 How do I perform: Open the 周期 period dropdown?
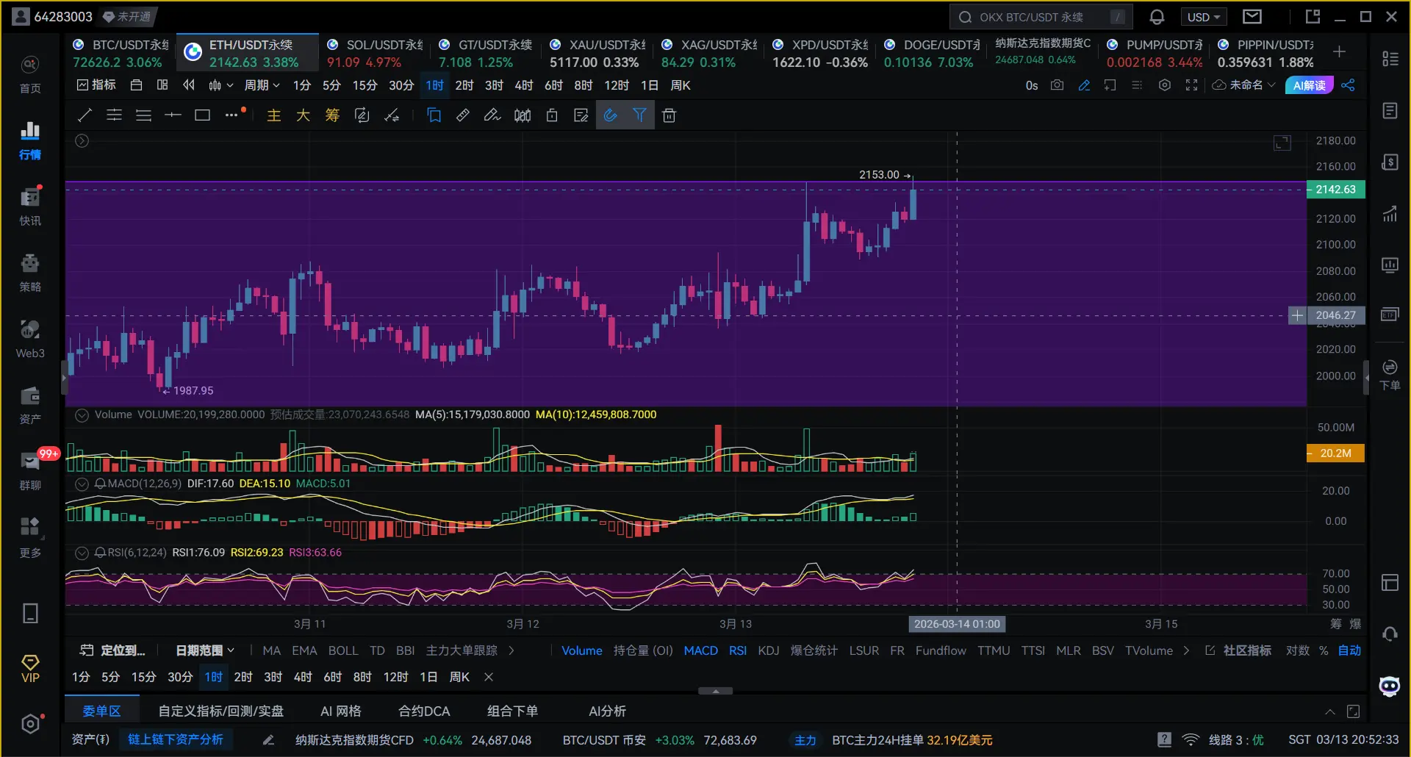coord(262,85)
